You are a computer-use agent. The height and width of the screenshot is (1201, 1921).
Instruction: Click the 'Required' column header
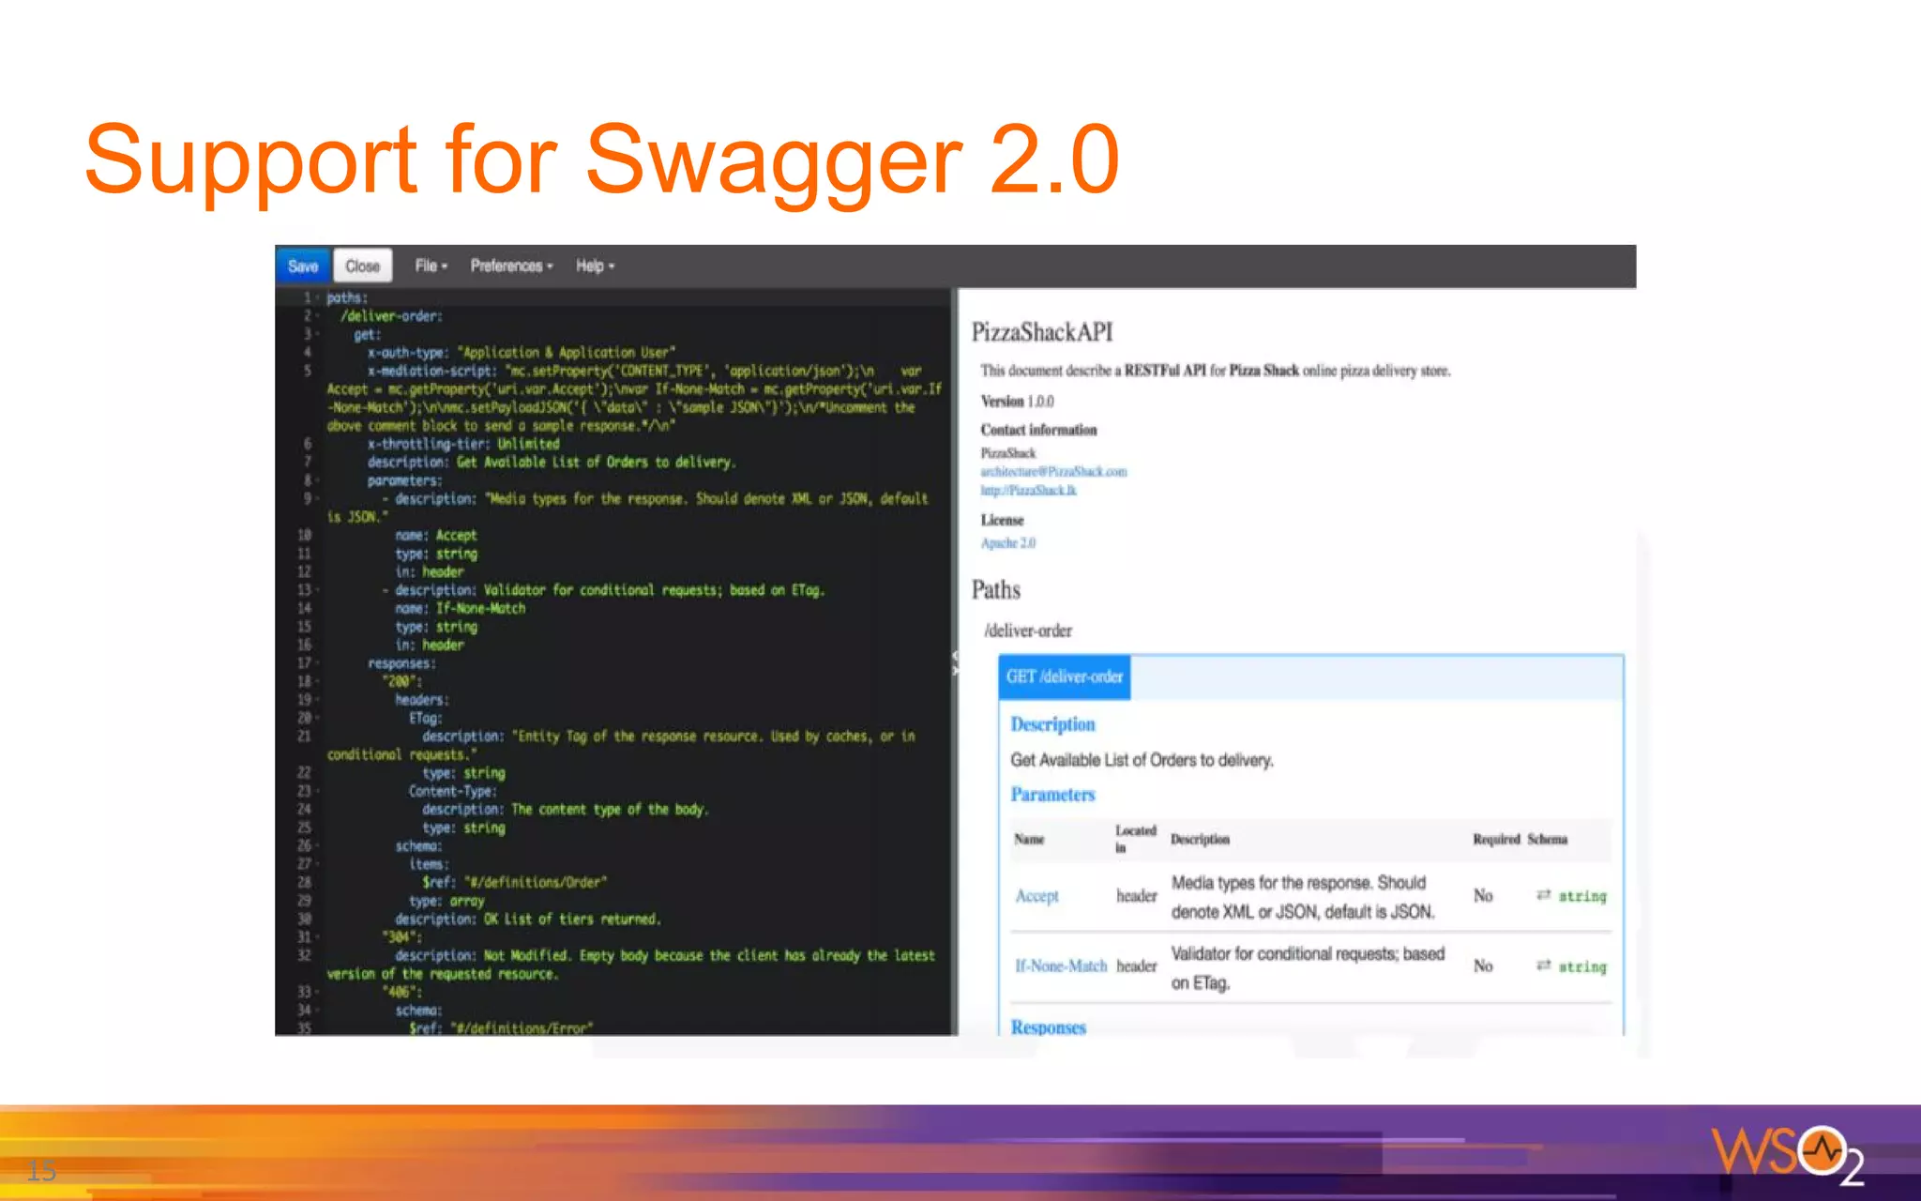click(1496, 840)
